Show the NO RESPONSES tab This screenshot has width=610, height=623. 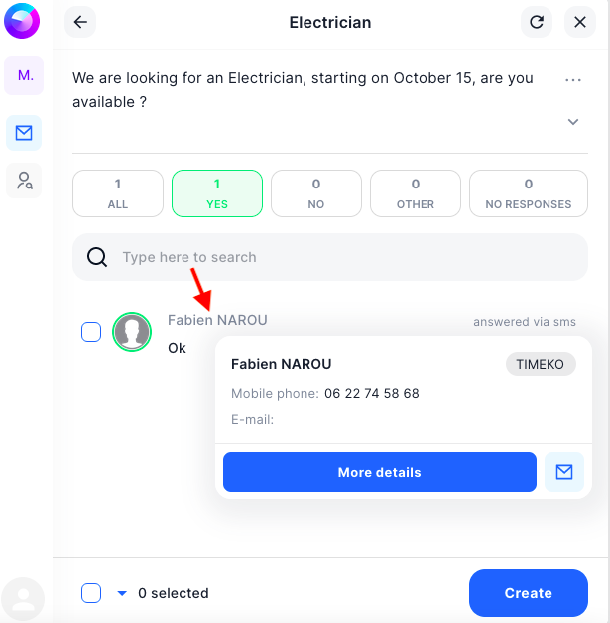529,193
